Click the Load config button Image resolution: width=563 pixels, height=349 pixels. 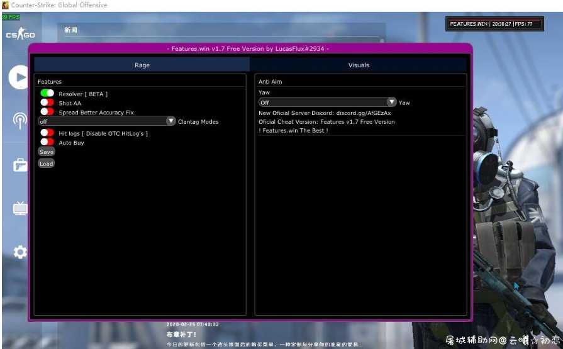coord(47,163)
